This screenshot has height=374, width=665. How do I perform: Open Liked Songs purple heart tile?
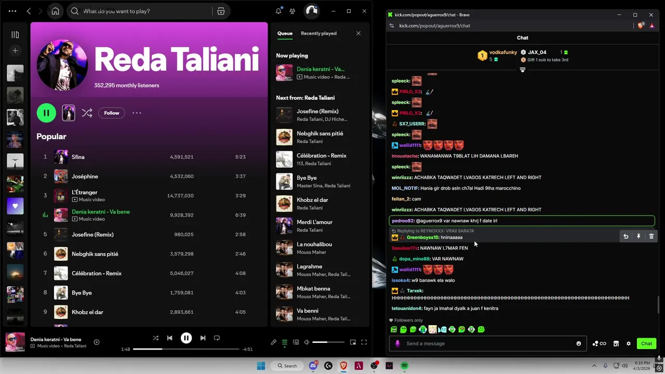pyautogui.click(x=15, y=206)
